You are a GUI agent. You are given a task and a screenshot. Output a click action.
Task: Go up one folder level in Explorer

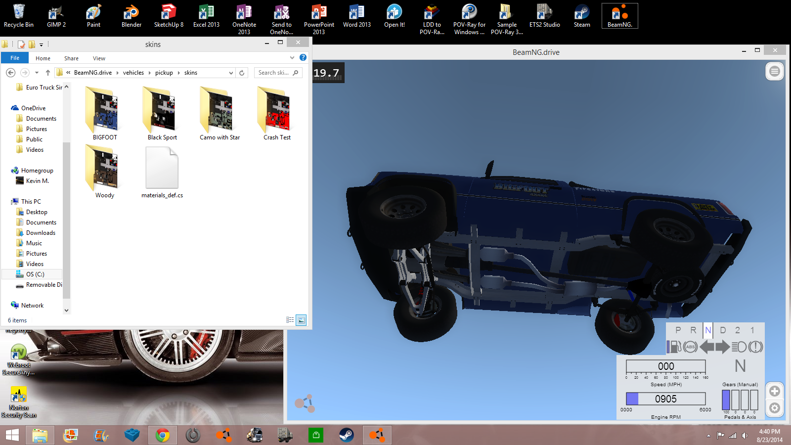tap(48, 73)
